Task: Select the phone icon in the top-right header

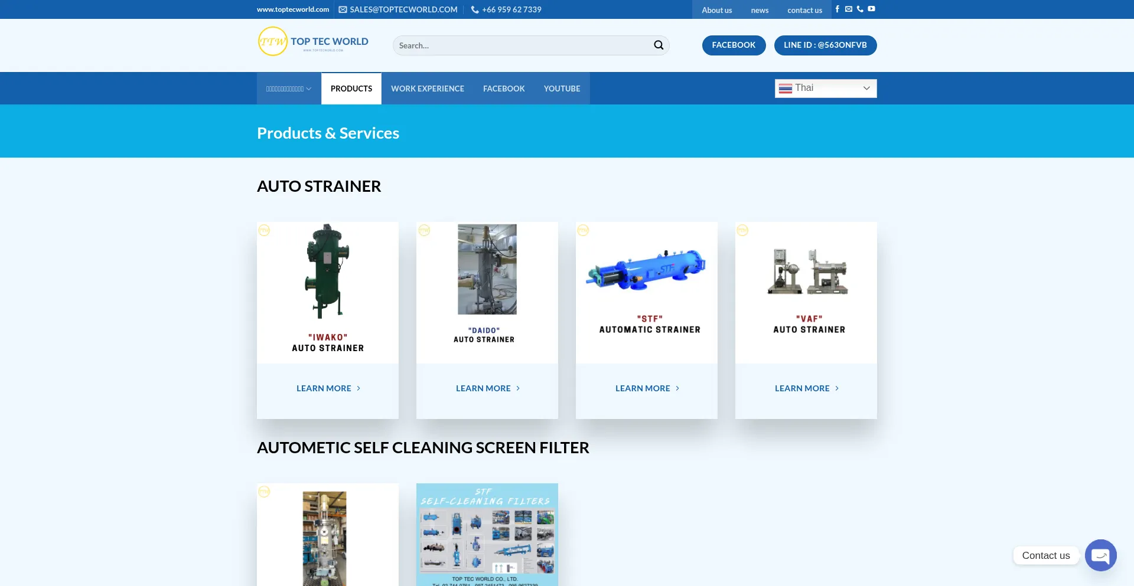Action: [860, 9]
